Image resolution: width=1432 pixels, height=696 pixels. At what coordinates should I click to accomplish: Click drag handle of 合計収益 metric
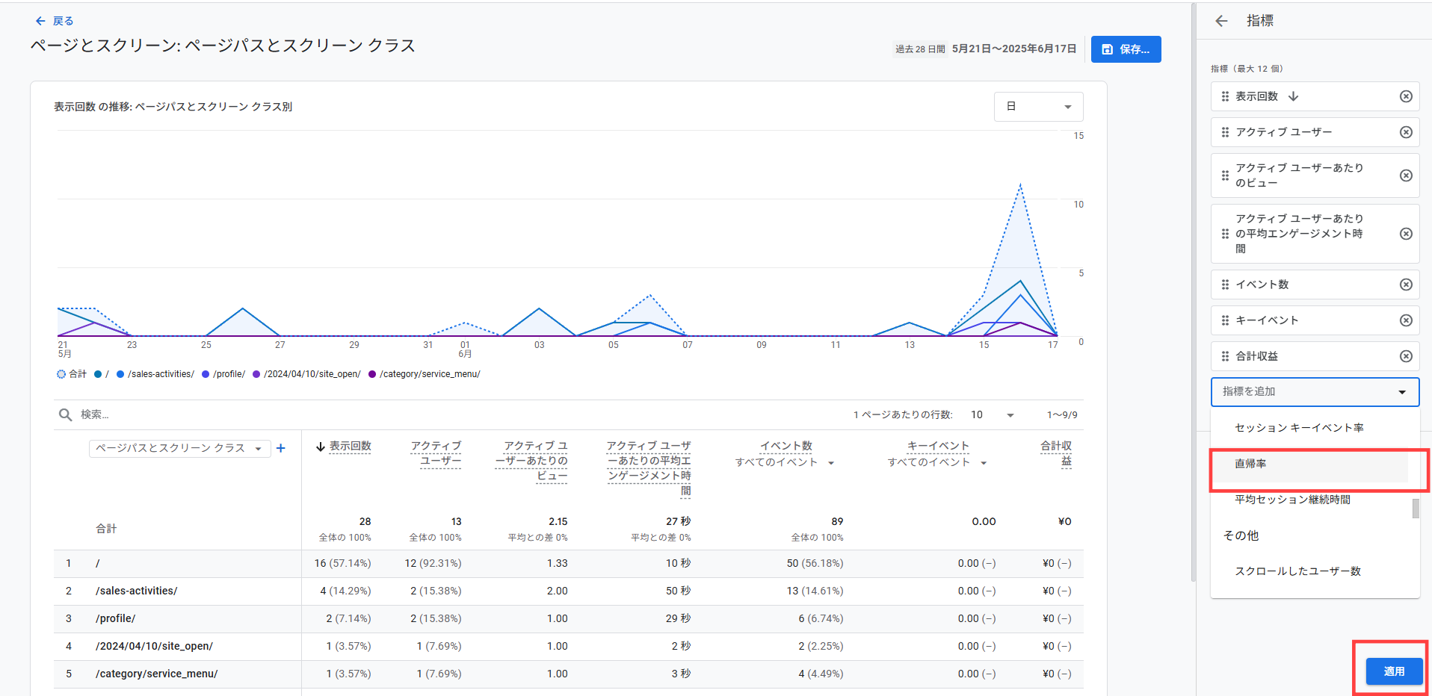coord(1225,356)
